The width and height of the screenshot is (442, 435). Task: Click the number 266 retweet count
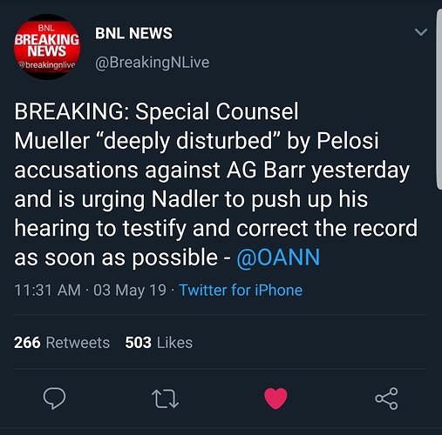(27, 343)
